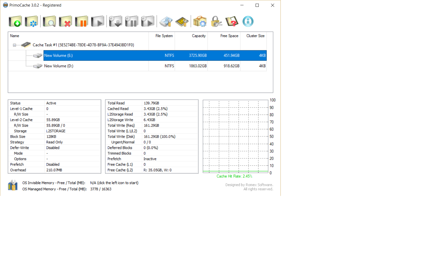Click Designed by Romex Software text
The image size is (427, 267).
[249, 185]
